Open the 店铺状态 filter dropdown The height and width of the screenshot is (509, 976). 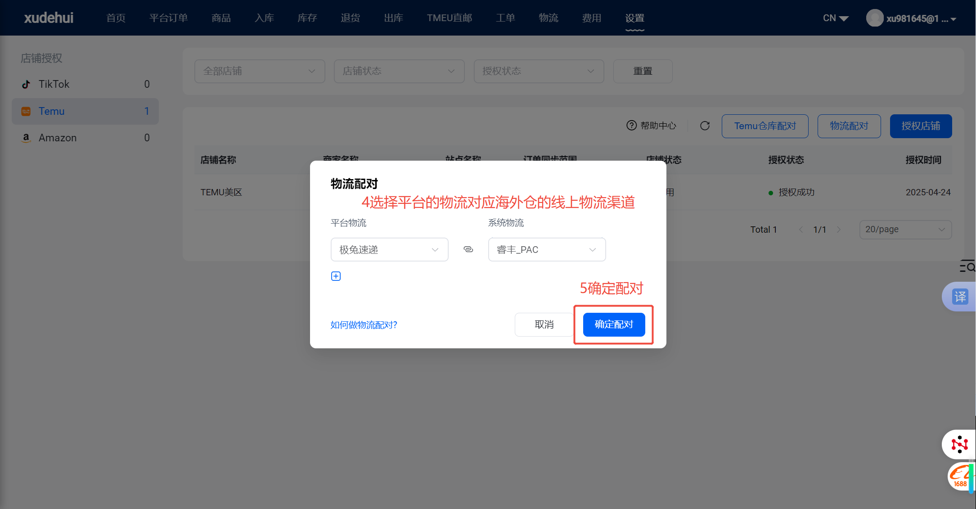click(399, 71)
